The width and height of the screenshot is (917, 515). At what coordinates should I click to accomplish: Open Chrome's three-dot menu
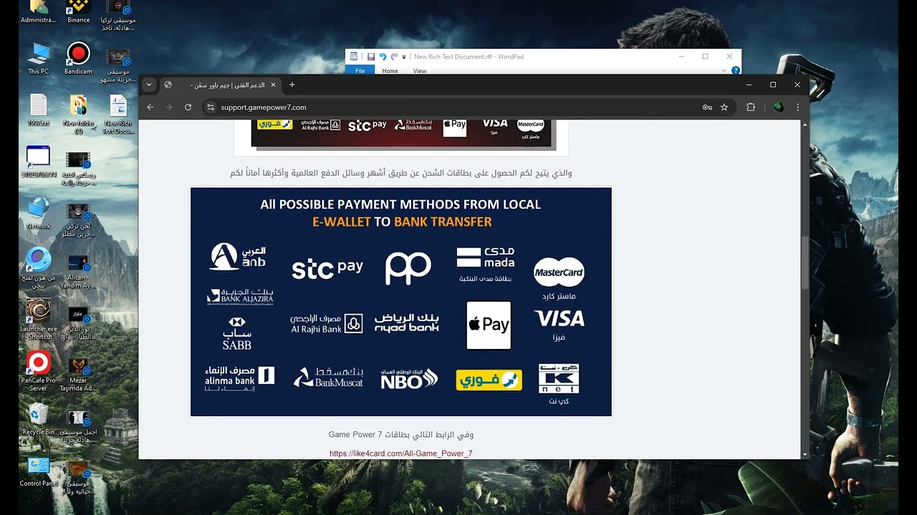pyautogui.click(x=797, y=107)
